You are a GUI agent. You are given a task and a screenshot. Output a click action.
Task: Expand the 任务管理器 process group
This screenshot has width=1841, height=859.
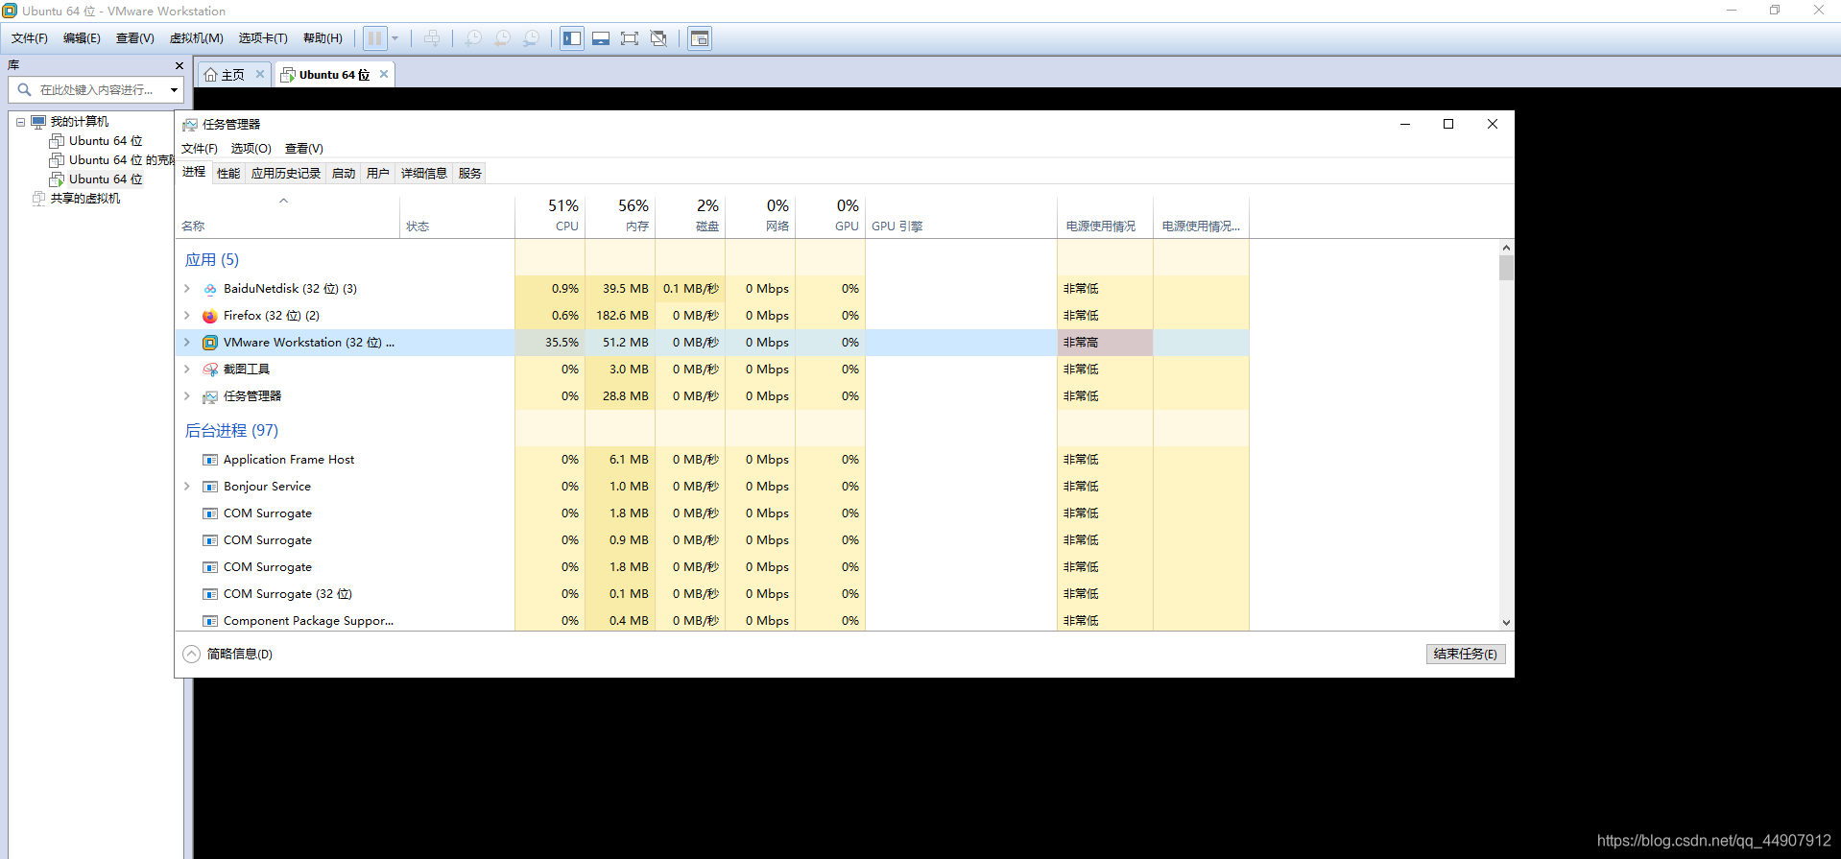point(187,396)
